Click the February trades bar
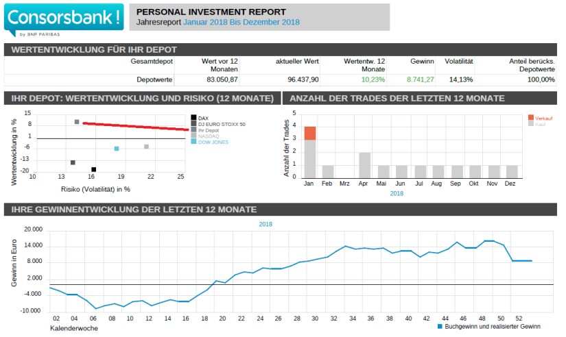Viewport: 566px width, 337px height. coord(328,171)
